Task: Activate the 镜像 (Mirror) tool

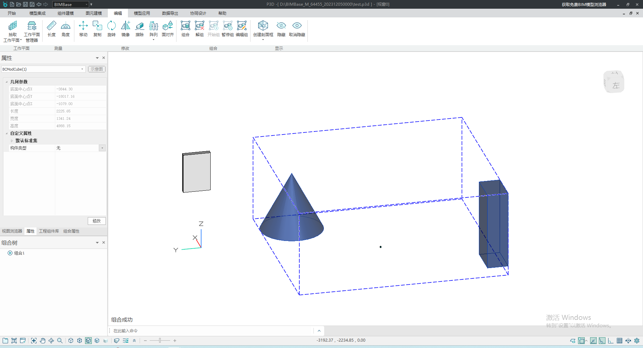Action: pyautogui.click(x=125, y=29)
